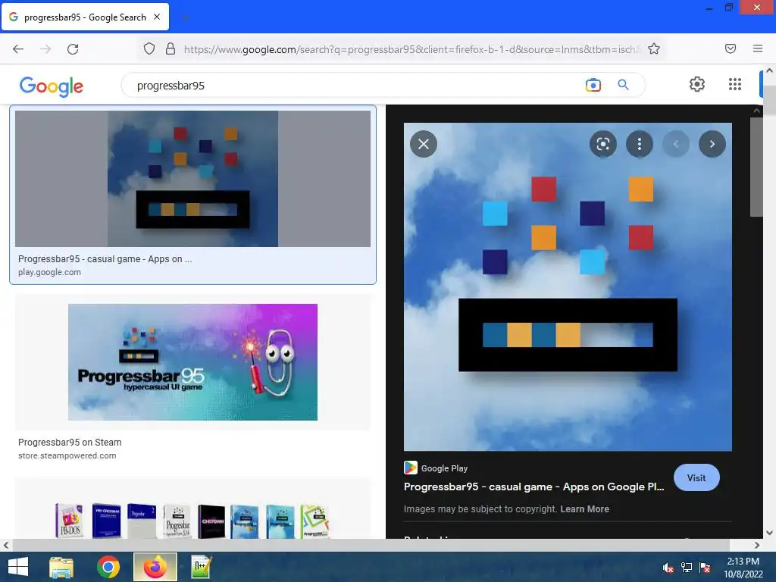776x582 pixels.
Task: Launch Chrome from taskbar
Action: click(108, 567)
